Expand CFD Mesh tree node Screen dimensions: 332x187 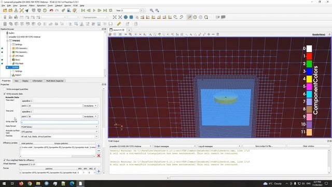(10, 56)
